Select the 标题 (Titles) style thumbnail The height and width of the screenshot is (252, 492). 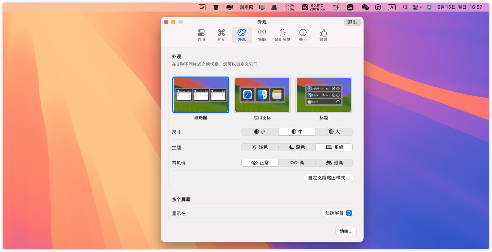point(323,95)
